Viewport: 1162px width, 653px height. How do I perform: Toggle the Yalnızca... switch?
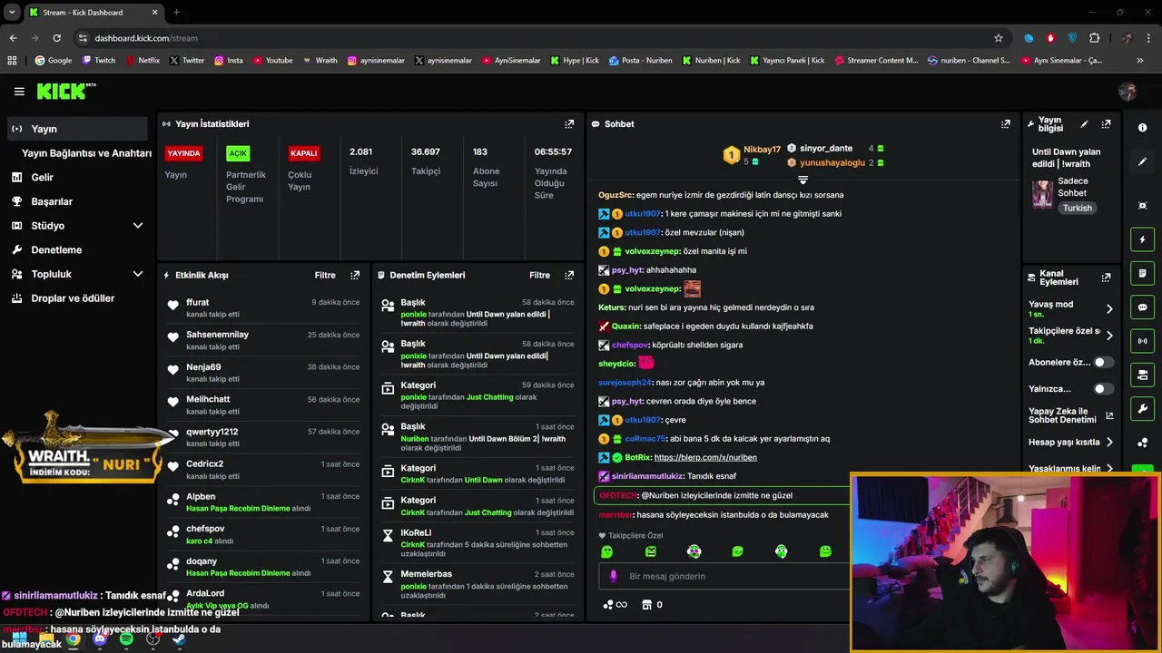coord(1103,389)
